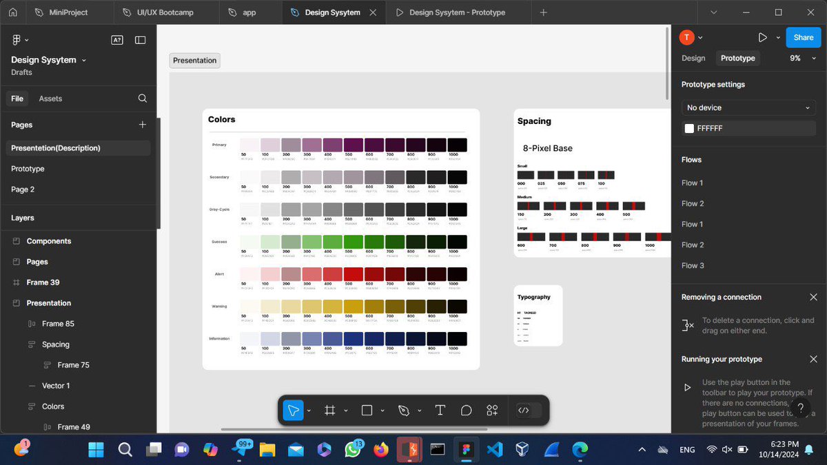This screenshot has height=465, width=827.
Task: Click the missing fonts A? icon
Action: tap(116, 40)
